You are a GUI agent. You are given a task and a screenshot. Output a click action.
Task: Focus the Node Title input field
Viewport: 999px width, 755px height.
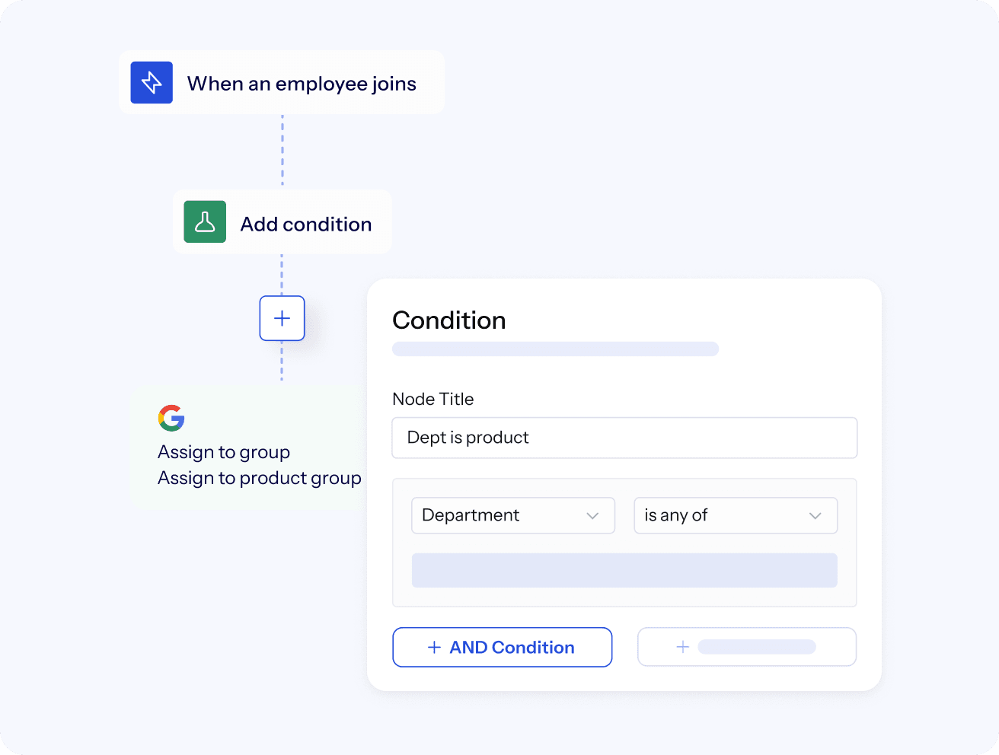624,438
